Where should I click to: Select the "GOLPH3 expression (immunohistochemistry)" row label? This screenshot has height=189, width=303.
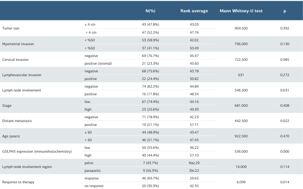(x=37, y=151)
